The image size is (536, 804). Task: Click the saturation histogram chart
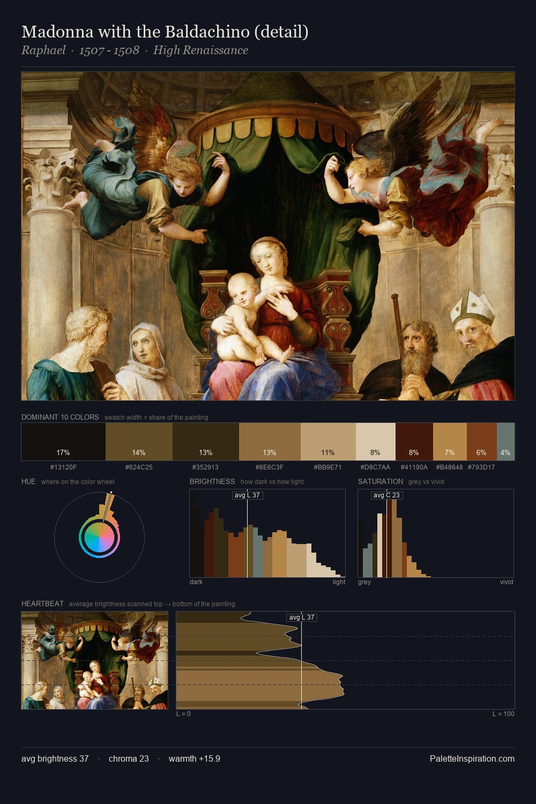tap(436, 533)
